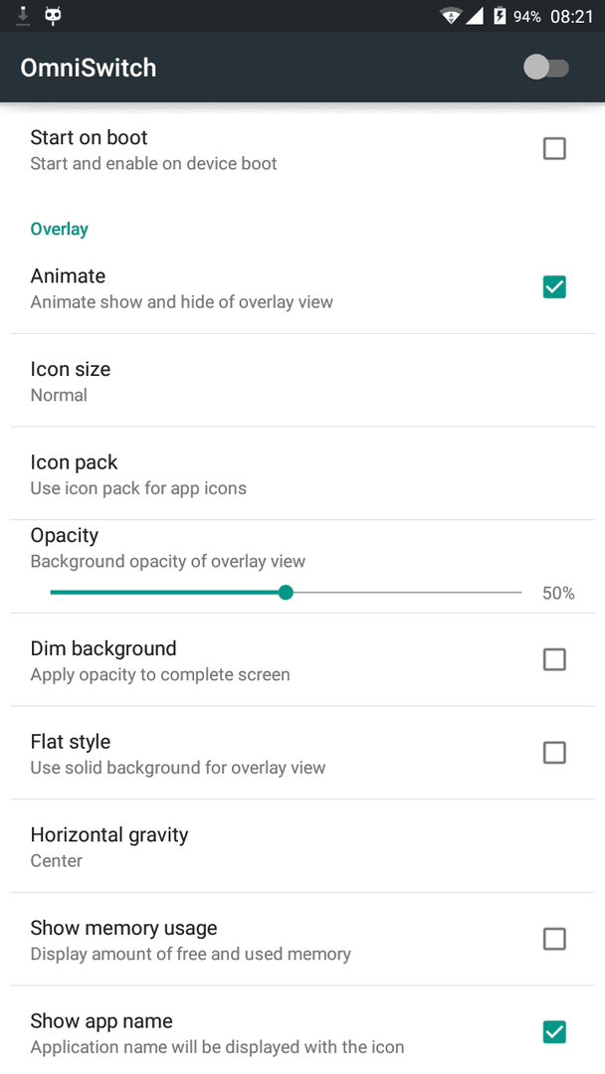Check the Show memory usage checkbox
The image size is (605, 1074).
coord(554,939)
